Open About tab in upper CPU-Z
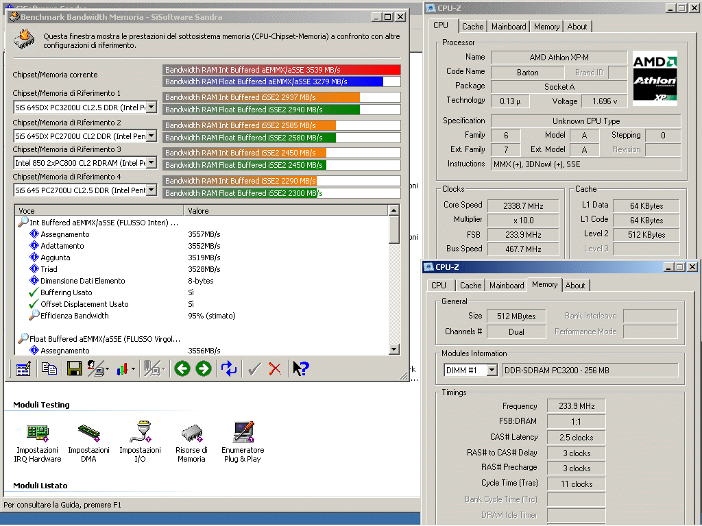The image size is (702, 526). click(x=577, y=27)
